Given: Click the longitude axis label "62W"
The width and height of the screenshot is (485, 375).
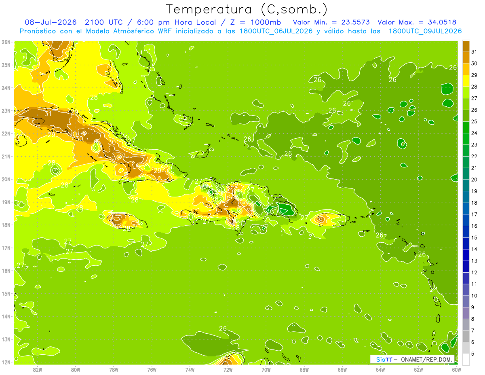Looking at the screenshot, I should coord(418,369).
